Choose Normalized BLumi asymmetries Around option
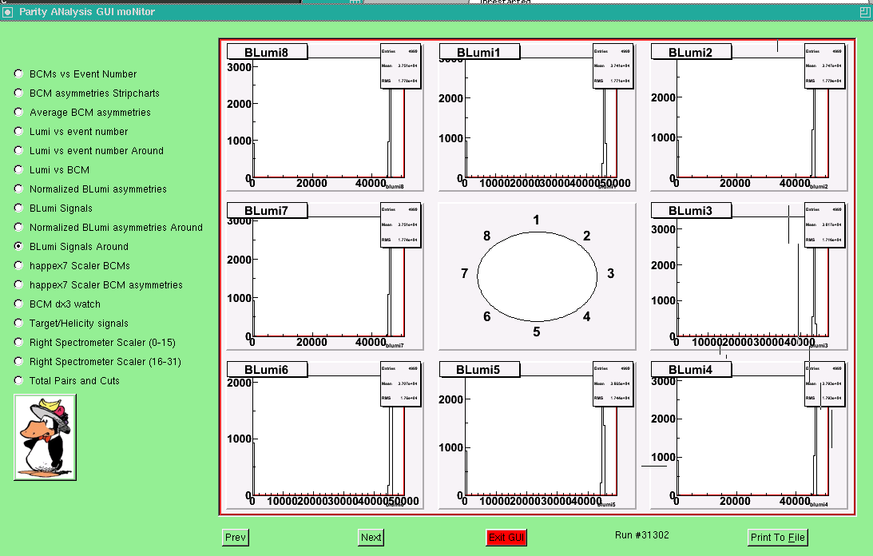Screen dimensions: 873x556 click(19, 228)
